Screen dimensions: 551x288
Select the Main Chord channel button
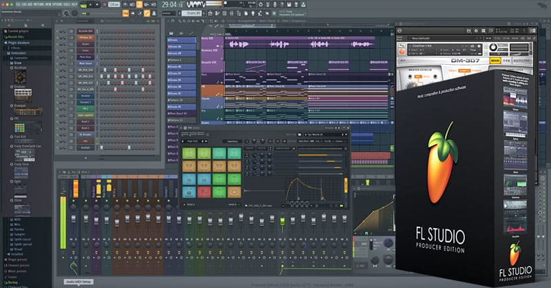[85, 63]
